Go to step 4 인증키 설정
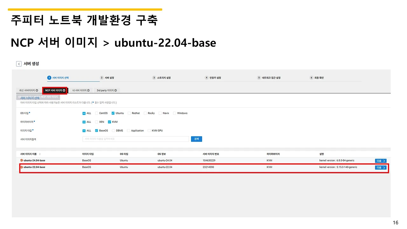The image size is (407, 229). (x=213, y=78)
